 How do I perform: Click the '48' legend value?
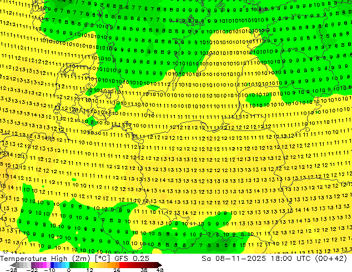[160, 270]
